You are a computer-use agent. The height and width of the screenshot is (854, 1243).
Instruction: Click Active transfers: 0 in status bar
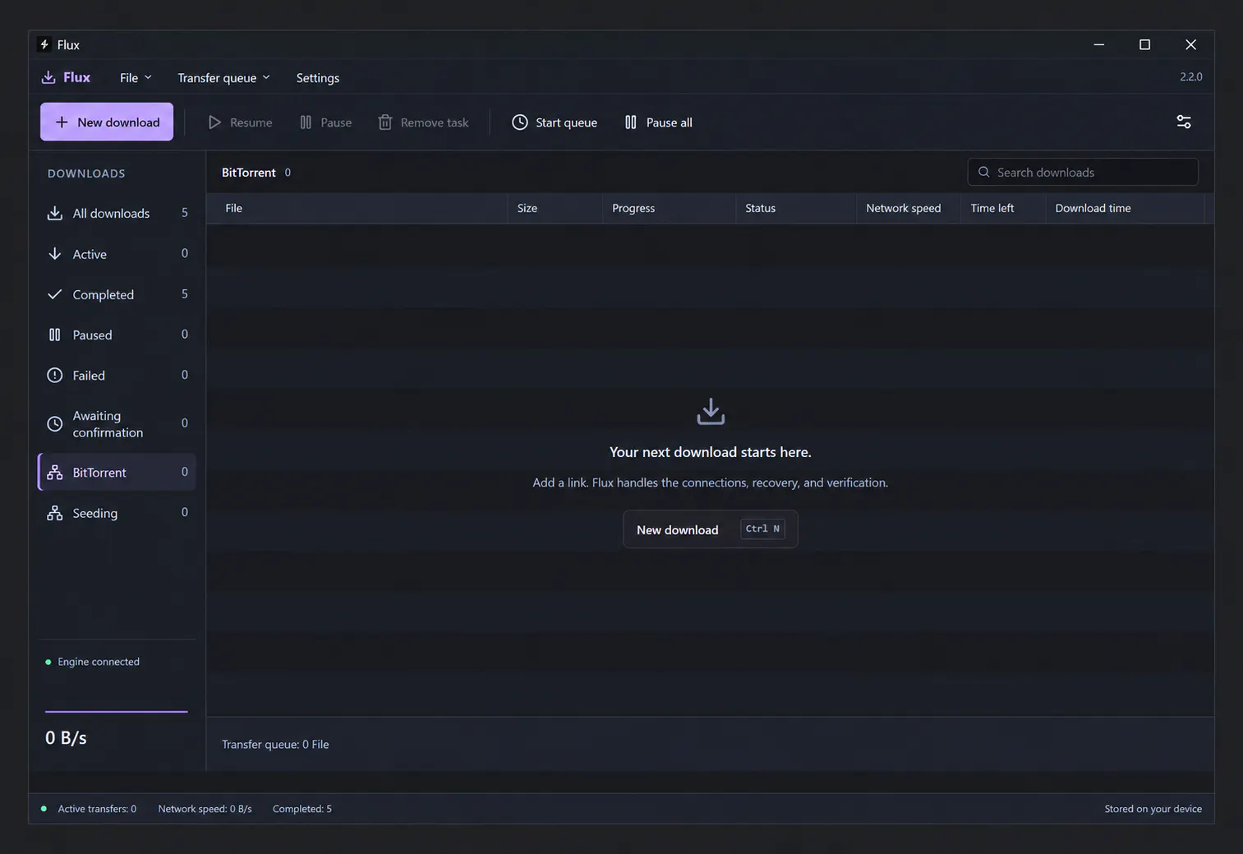click(97, 809)
